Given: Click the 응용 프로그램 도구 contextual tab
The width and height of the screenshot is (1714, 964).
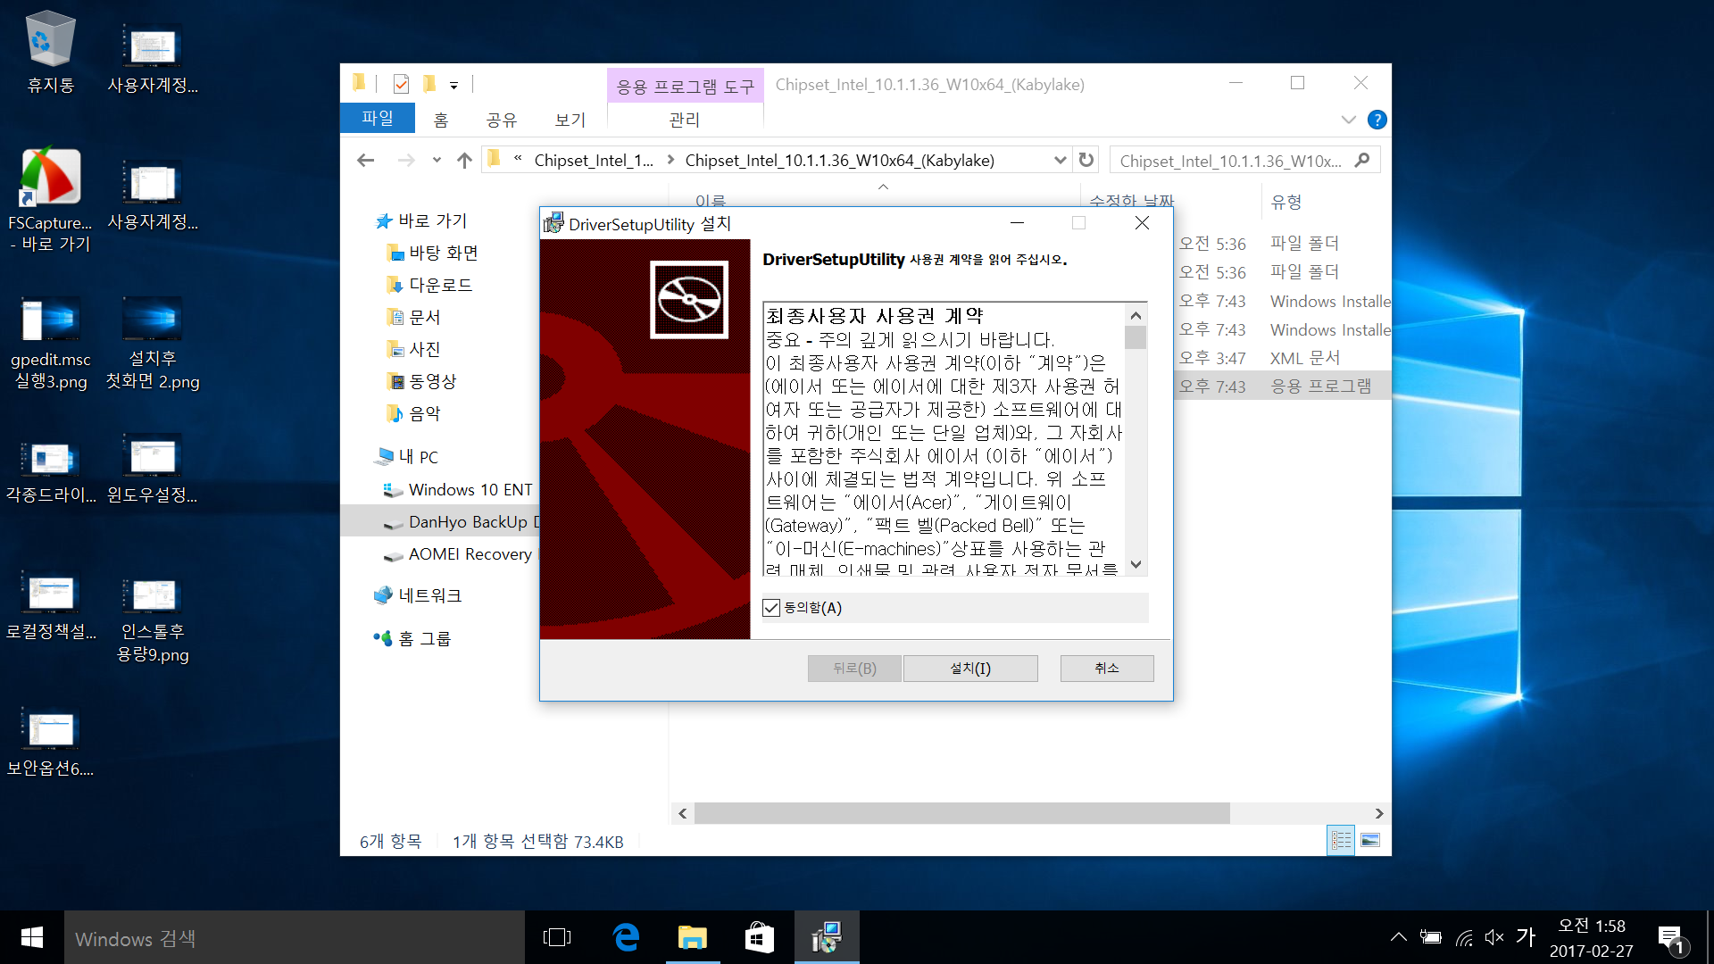Looking at the screenshot, I should pos(686,86).
